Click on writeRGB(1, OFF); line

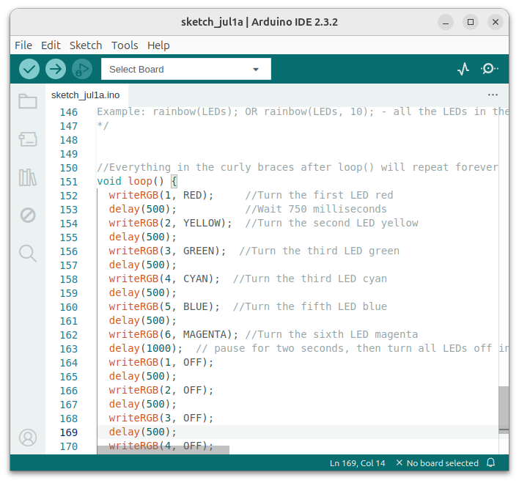click(x=161, y=362)
